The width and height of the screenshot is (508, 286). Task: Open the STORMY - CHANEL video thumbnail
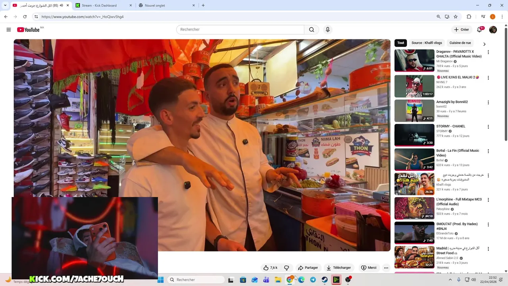point(414,135)
